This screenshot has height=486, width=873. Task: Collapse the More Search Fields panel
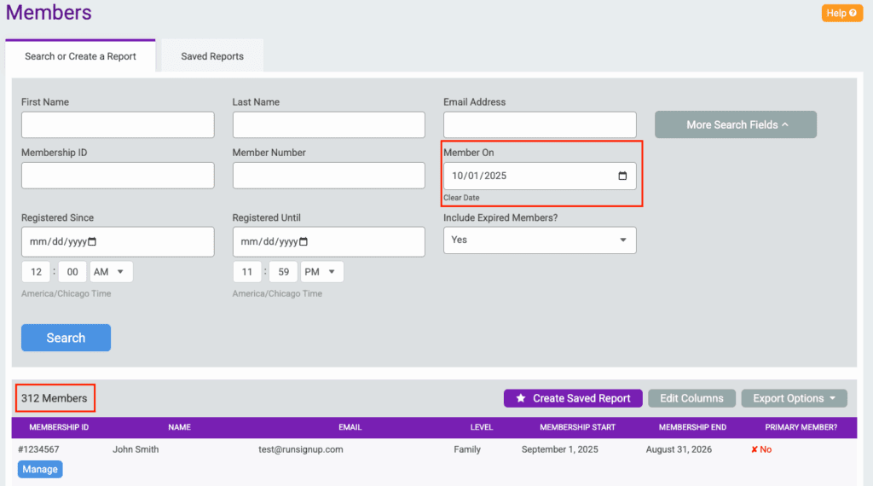[736, 124]
